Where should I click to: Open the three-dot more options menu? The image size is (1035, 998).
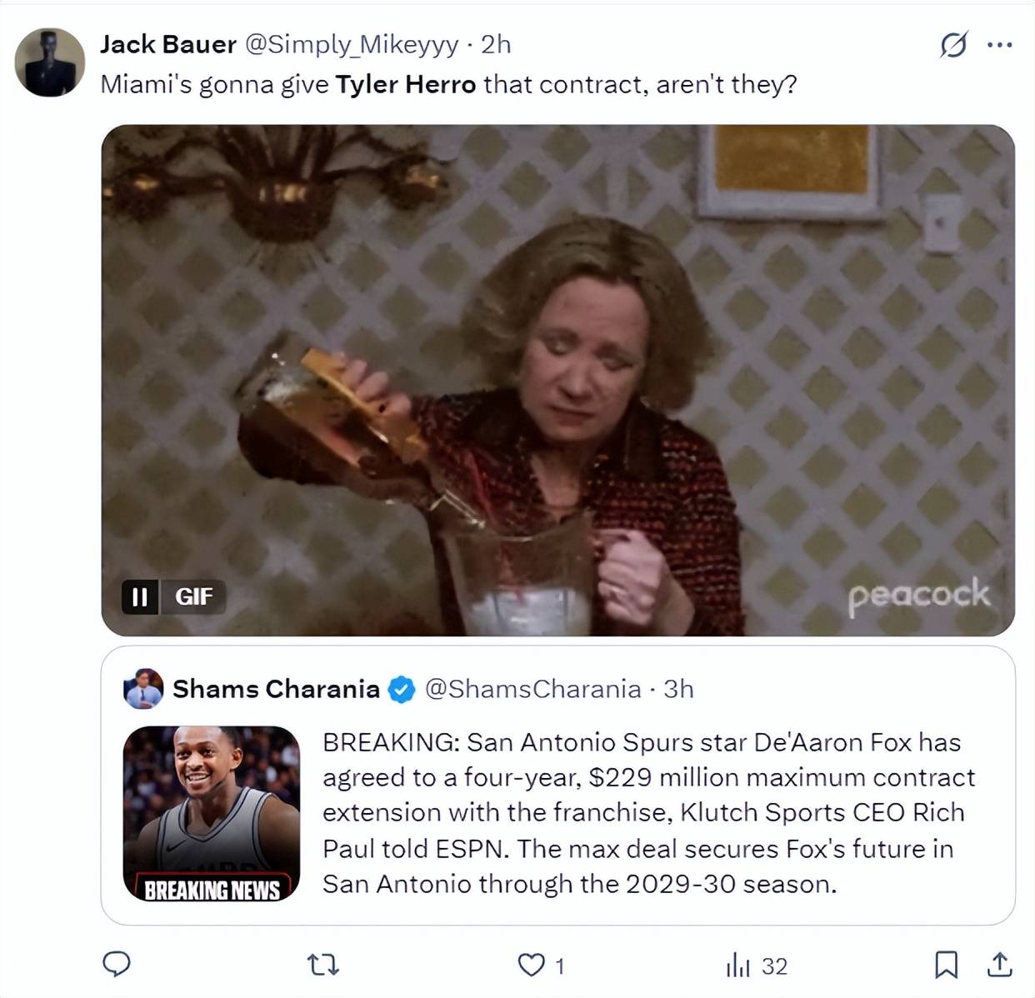point(999,45)
